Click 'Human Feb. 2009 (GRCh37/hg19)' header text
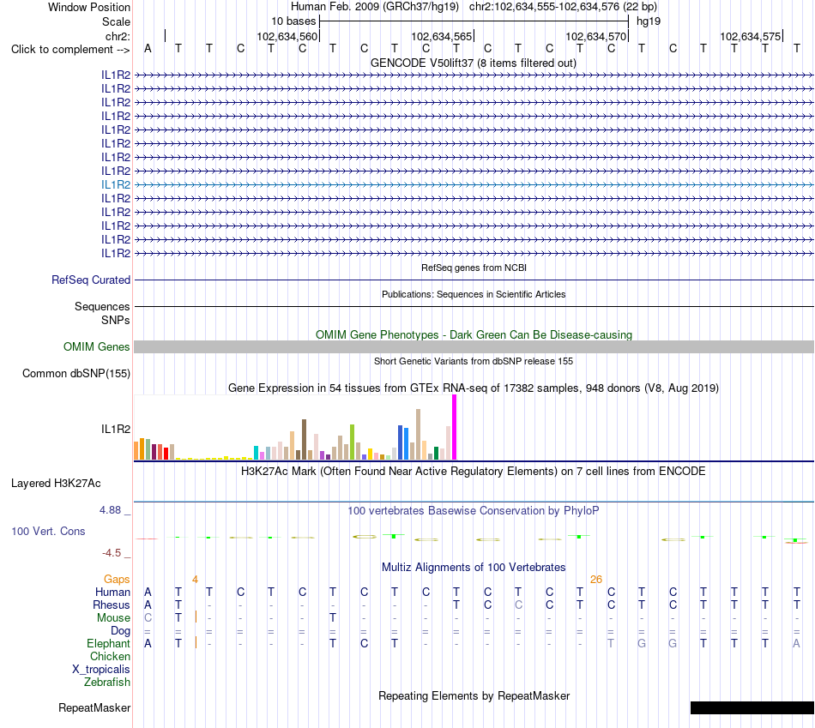The image size is (815, 728). click(x=375, y=7)
